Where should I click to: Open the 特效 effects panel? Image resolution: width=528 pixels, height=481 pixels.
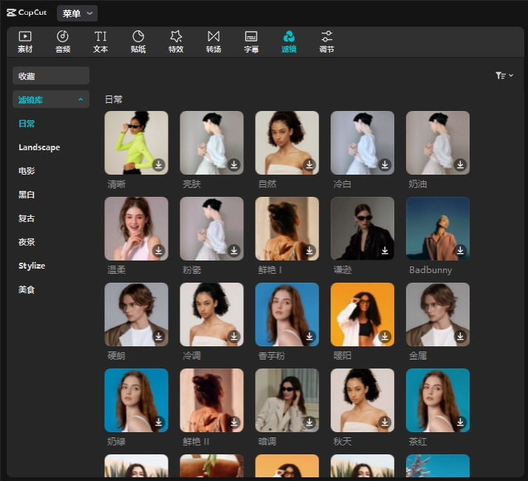point(176,42)
